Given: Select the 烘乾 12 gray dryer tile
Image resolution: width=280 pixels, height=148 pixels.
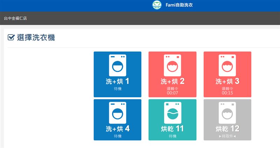Looking at the screenshot, I should tap(227, 120).
